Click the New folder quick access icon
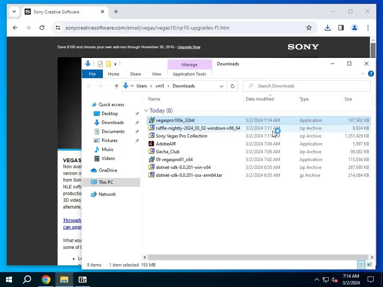This screenshot has height=287, width=383. 108,64
